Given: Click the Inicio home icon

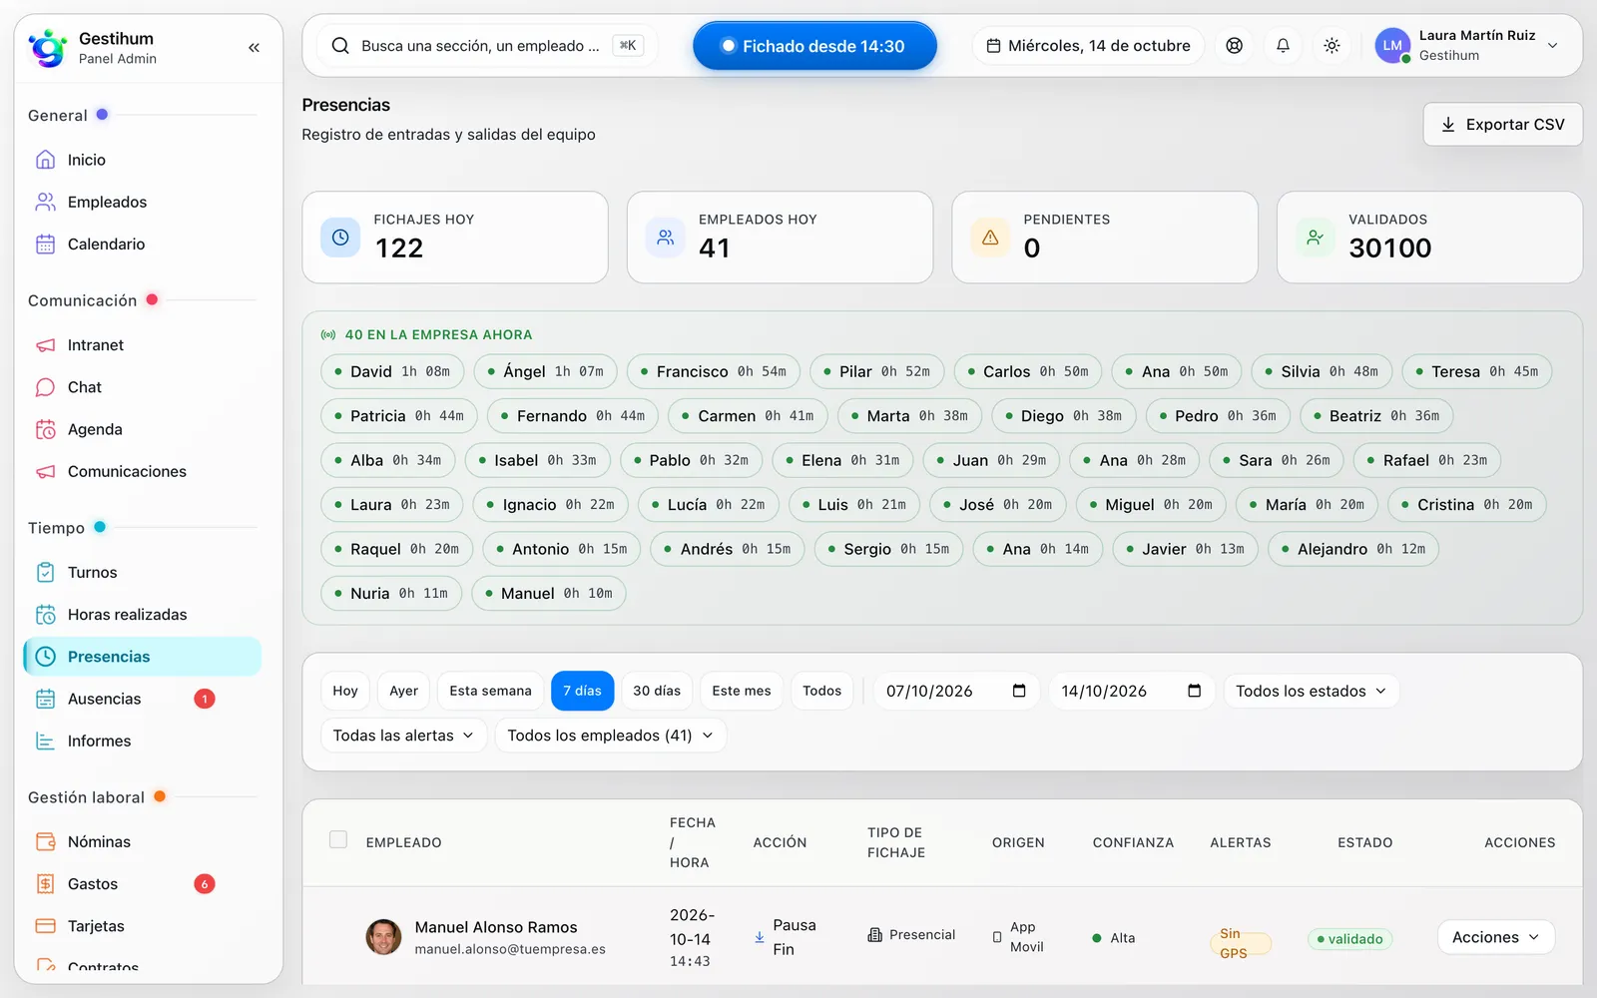Looking at the screenshot, I should (45, 160).
